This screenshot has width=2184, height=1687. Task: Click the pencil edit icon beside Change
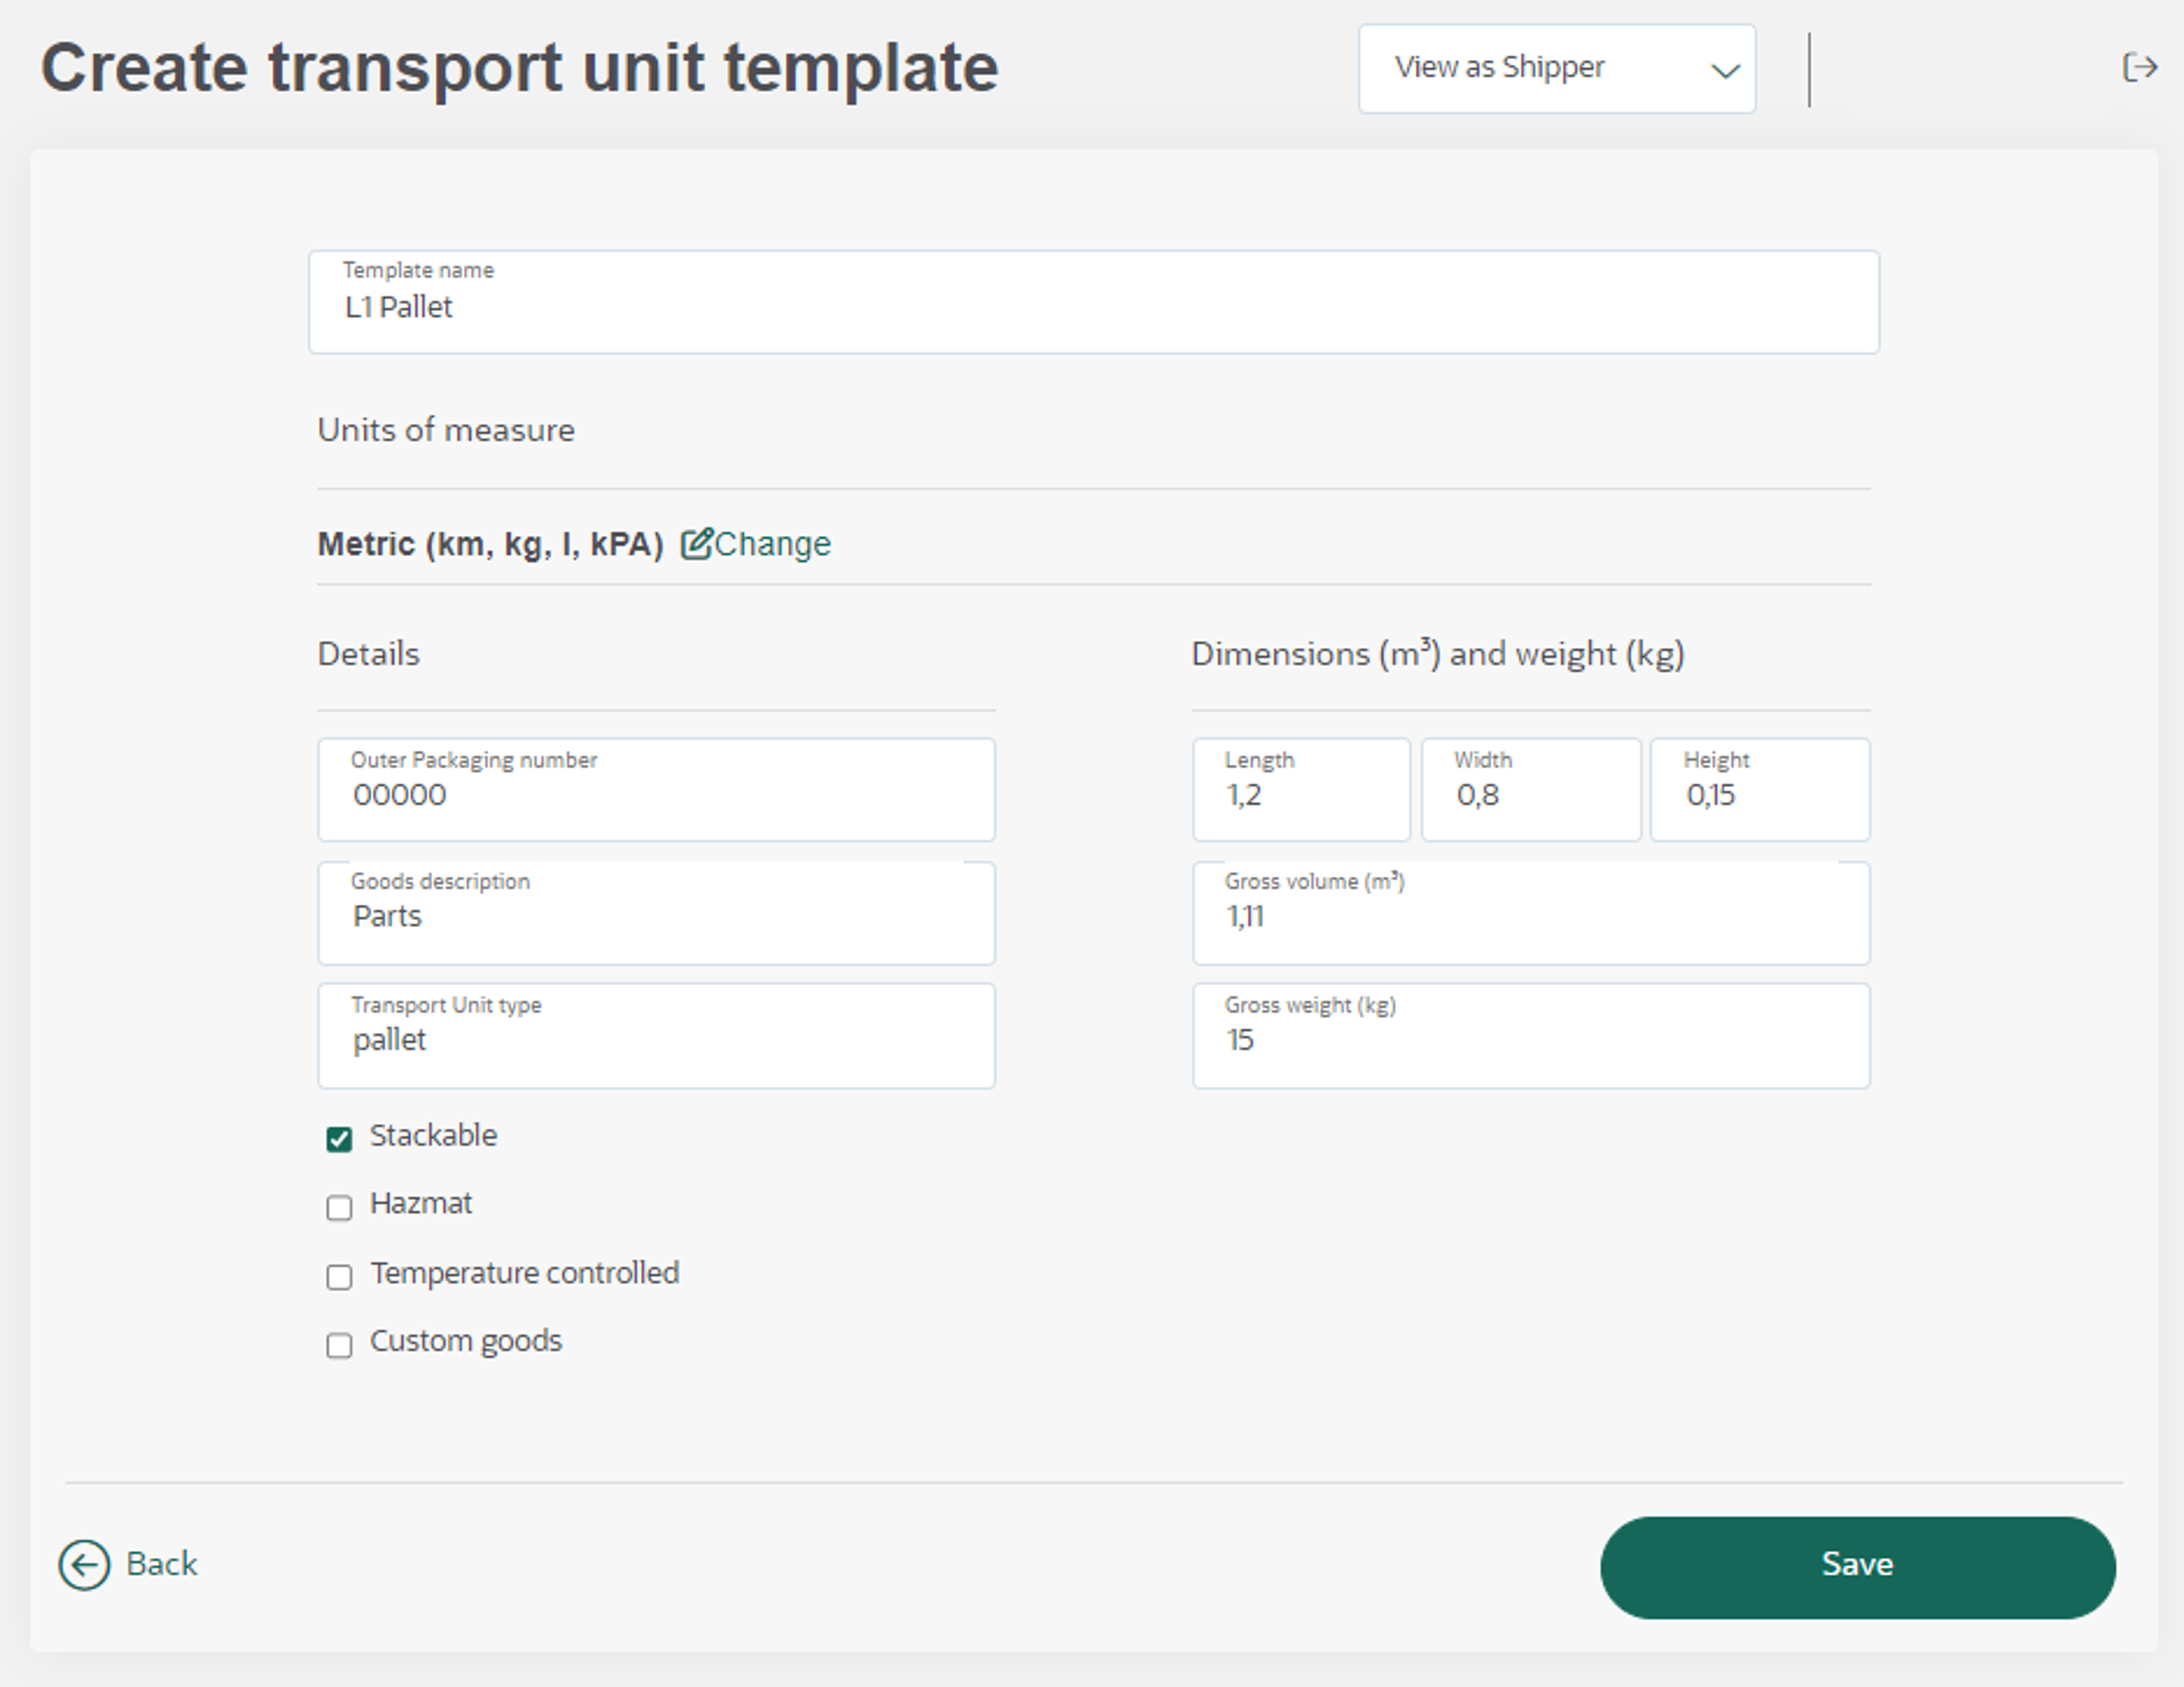coord(696,543)
